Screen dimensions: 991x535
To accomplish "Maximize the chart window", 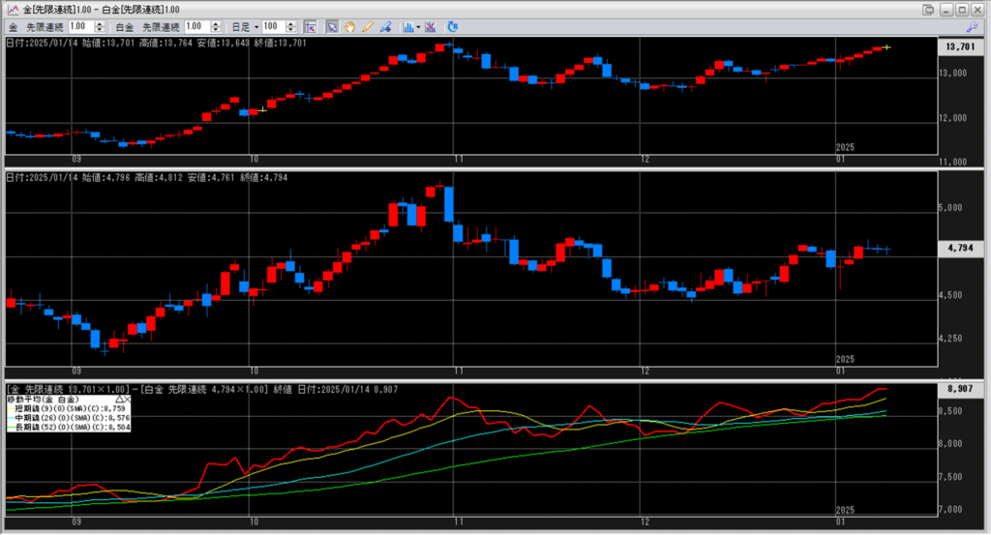I will (961, 10).
